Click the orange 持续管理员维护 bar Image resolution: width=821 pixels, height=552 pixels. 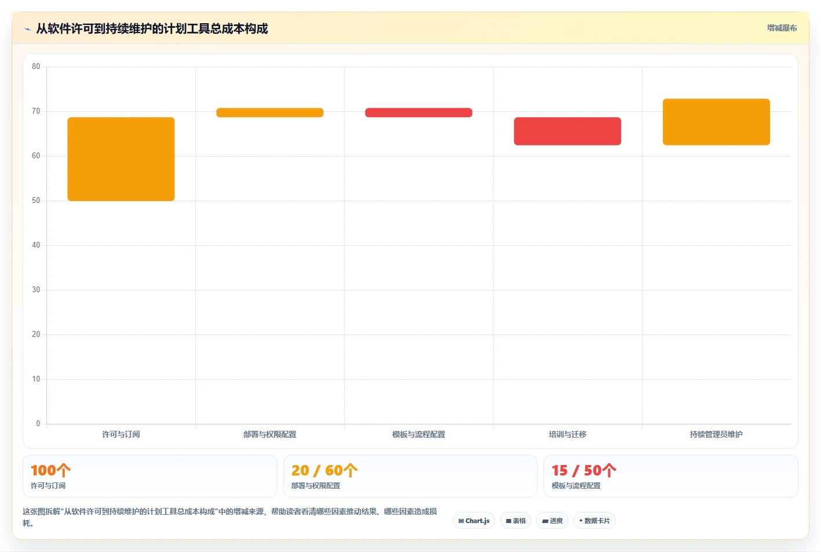(x=717, y=122)
